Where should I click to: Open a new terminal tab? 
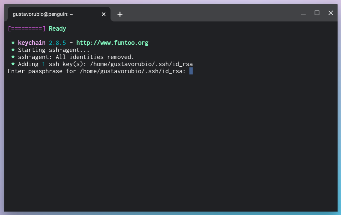[120, 14]
